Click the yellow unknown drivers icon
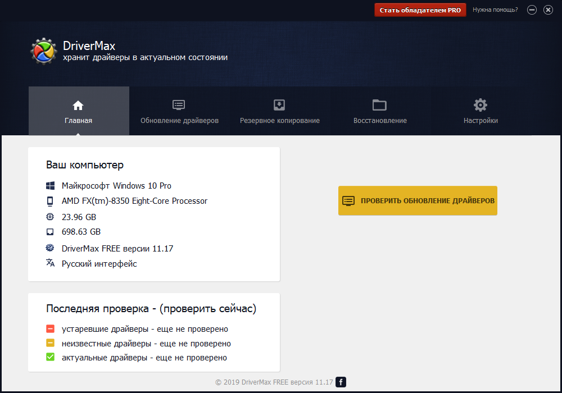This screenshot has width=562, height=393. click(x=50, y=343)
